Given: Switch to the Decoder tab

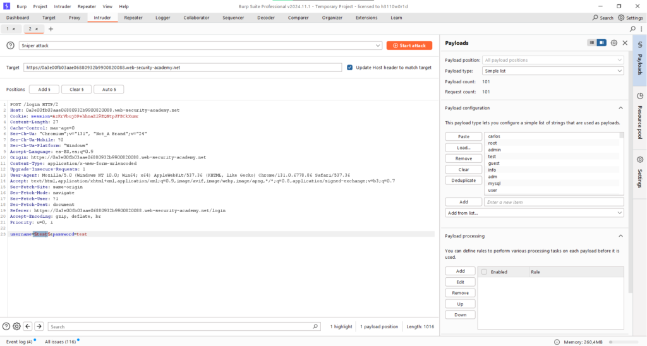Looking at the screenshot, I should (266, 18).
